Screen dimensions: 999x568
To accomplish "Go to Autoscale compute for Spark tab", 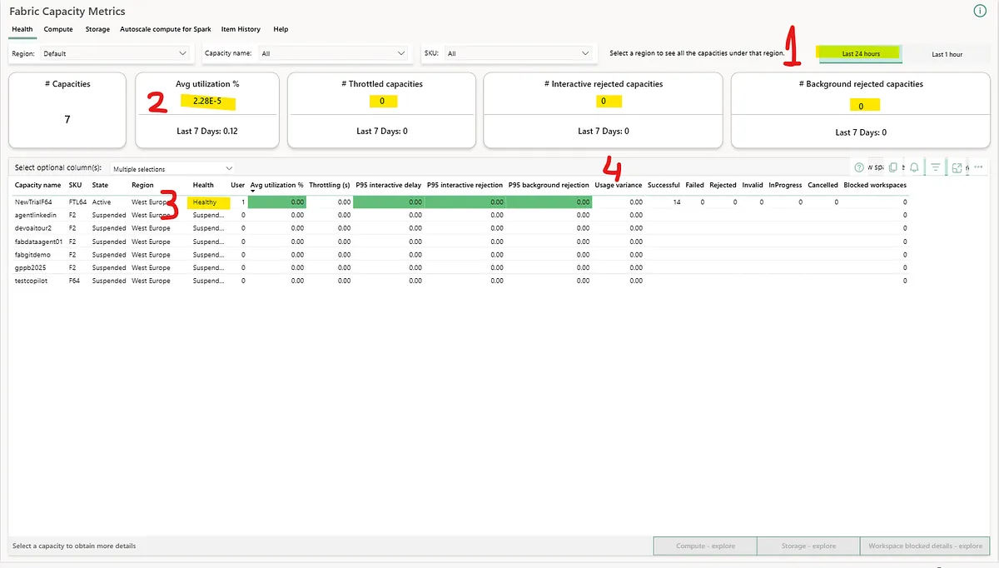I will tap(166, 29).
